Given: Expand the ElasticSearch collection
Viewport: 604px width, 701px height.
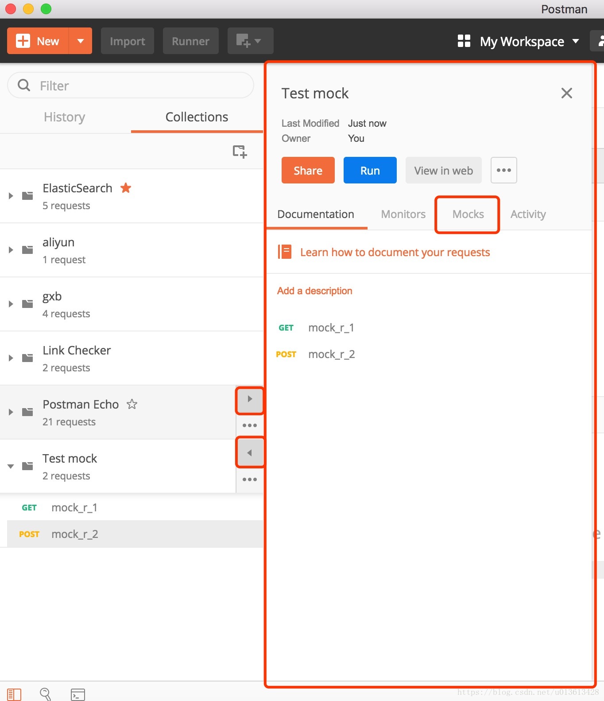Looking at the screenshot, I should coord(11,195).
